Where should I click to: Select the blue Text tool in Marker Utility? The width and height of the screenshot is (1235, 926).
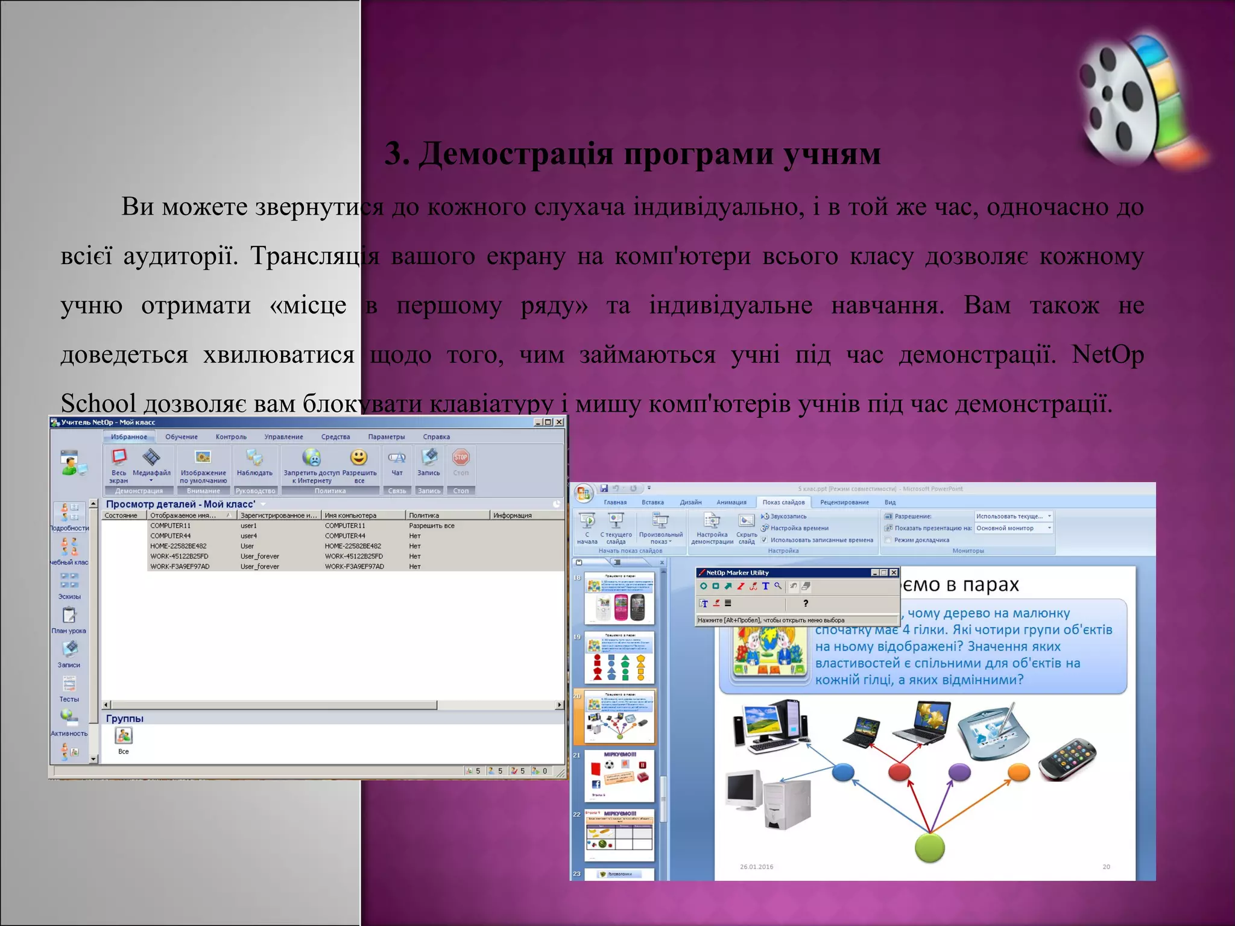point(765,586)
